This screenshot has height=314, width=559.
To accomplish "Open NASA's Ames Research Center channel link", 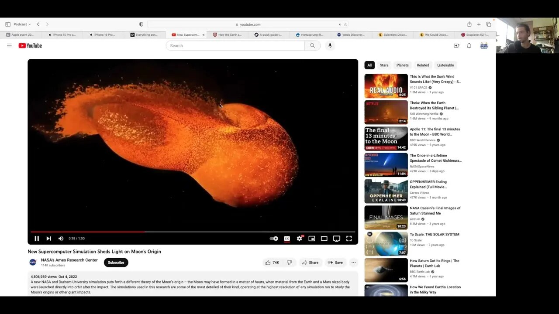I will [x=69, y=260].
